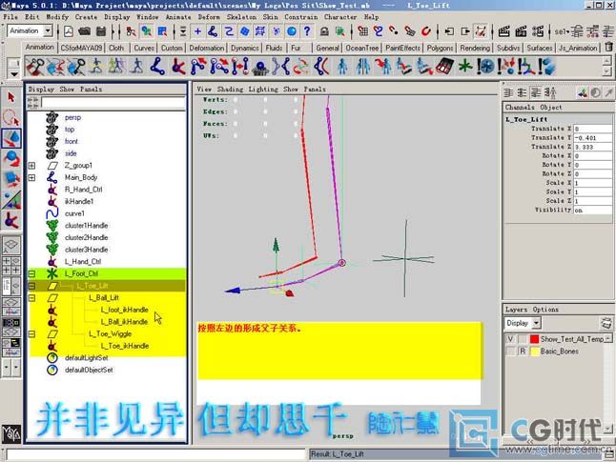
Task: Toggle first UVs checkbox in heads-up display
Action: tap(236, 136)
